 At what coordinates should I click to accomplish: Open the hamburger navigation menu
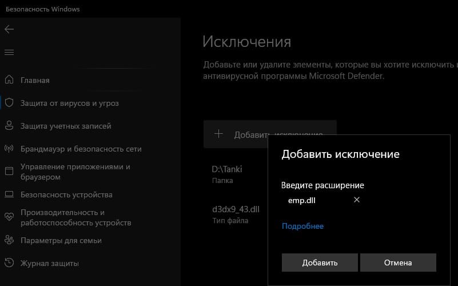9,52
